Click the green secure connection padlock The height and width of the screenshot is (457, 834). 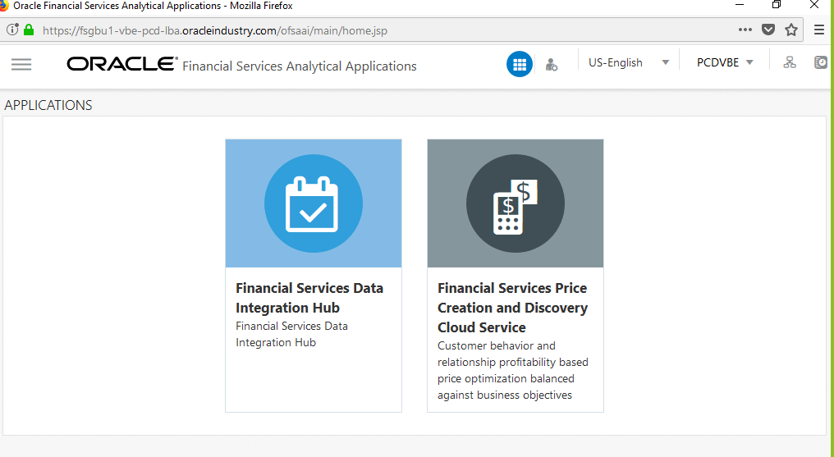tap(29, 30)
